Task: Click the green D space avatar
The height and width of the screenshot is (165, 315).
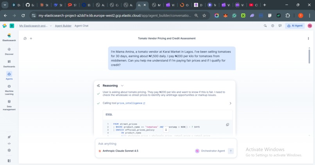Action: coord(12,26)
